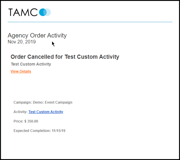The image size is (180, 160).
Task: Click the Activity: label text
Action: pos(20,112)
